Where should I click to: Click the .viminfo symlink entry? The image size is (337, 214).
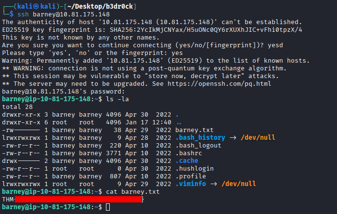coord(192,184)
